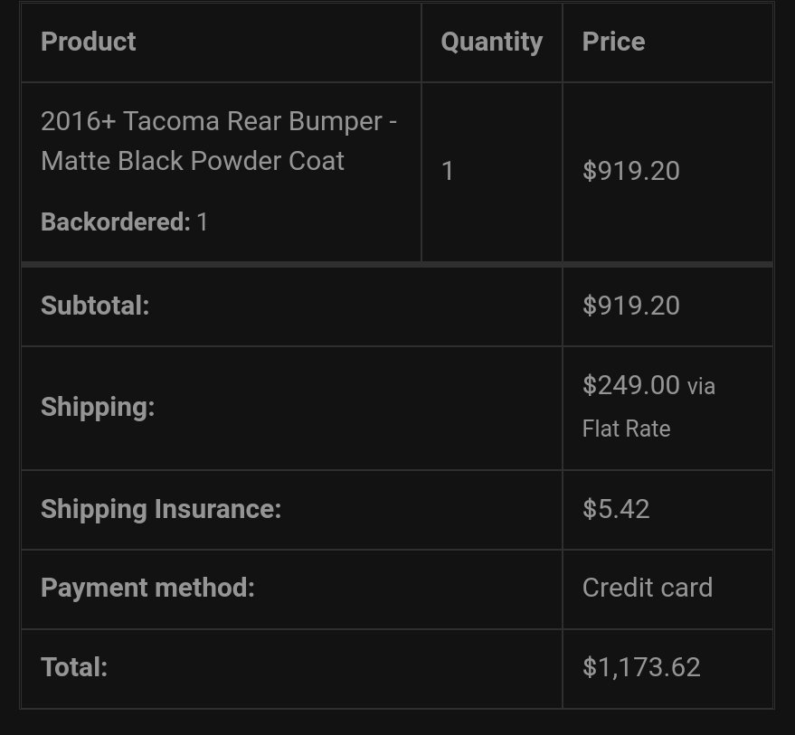
Task: Select the subtotal amount $919.20
Action: (630, 306)
